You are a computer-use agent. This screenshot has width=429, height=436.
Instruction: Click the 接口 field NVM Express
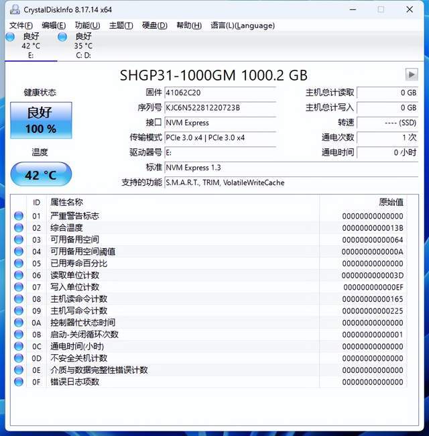click(x=220, y=123)
